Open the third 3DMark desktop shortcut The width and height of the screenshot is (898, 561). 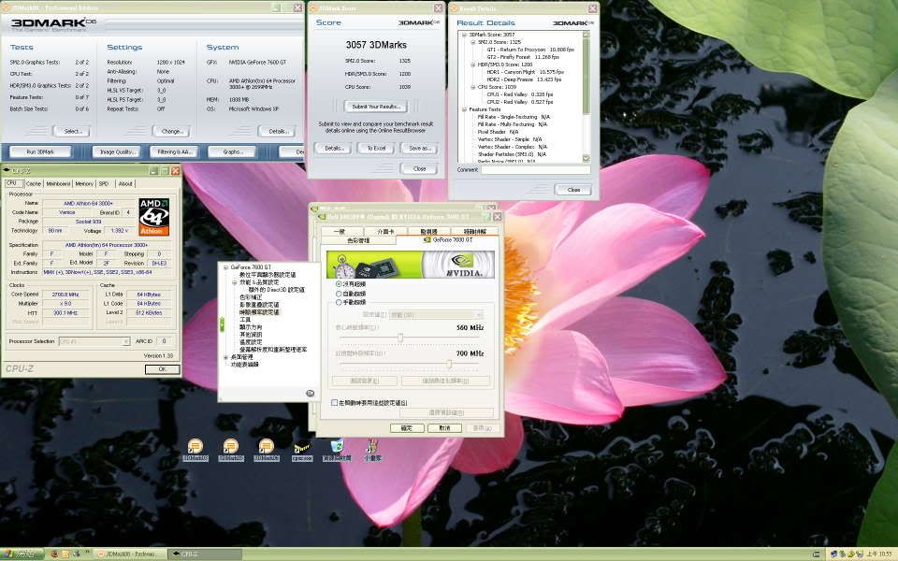tap(266, 448)
